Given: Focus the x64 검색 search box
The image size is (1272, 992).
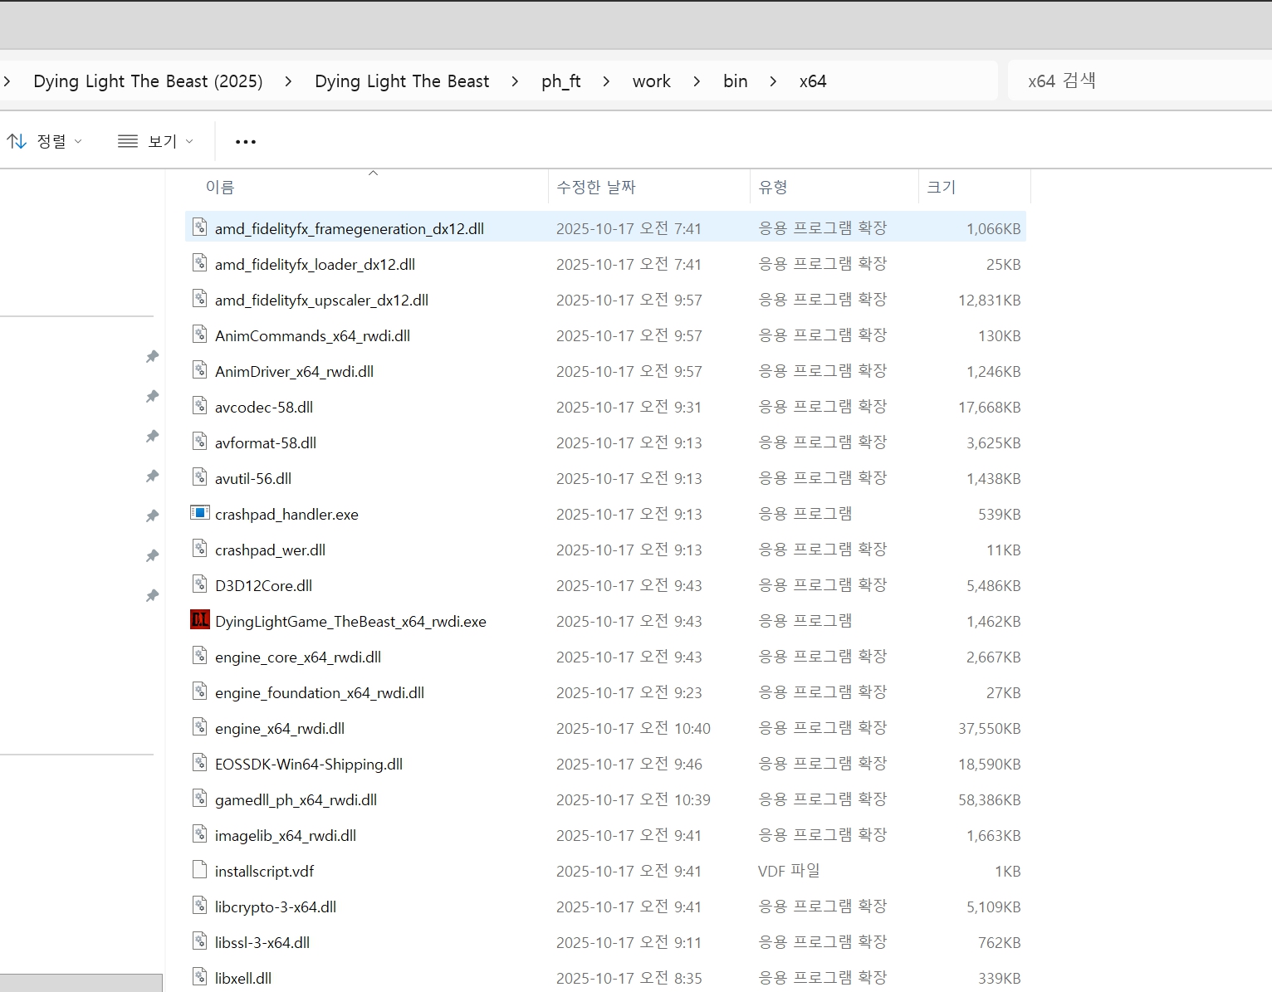Looking at the screenshot, I should [1140, 81].
